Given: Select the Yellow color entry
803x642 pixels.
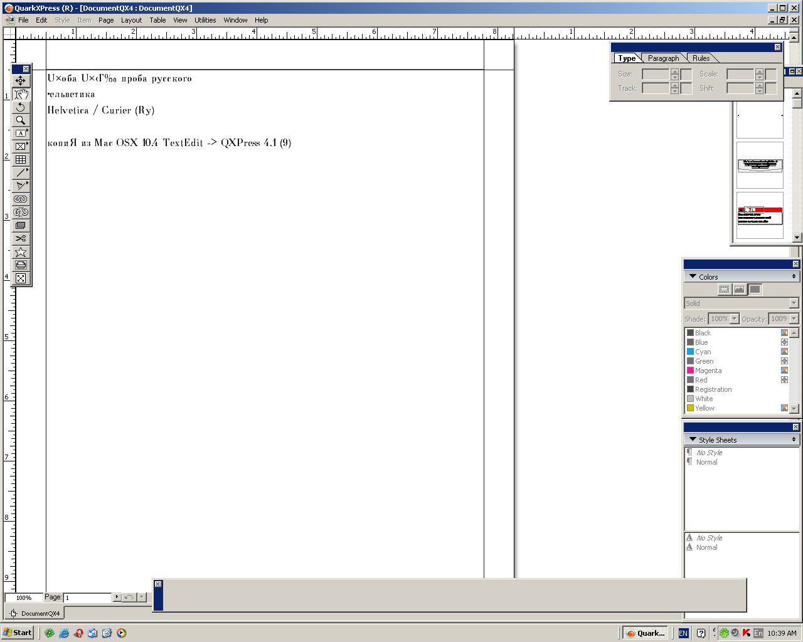Looking at the screenshot, I should pyautogui.click(x=737, y=408).
